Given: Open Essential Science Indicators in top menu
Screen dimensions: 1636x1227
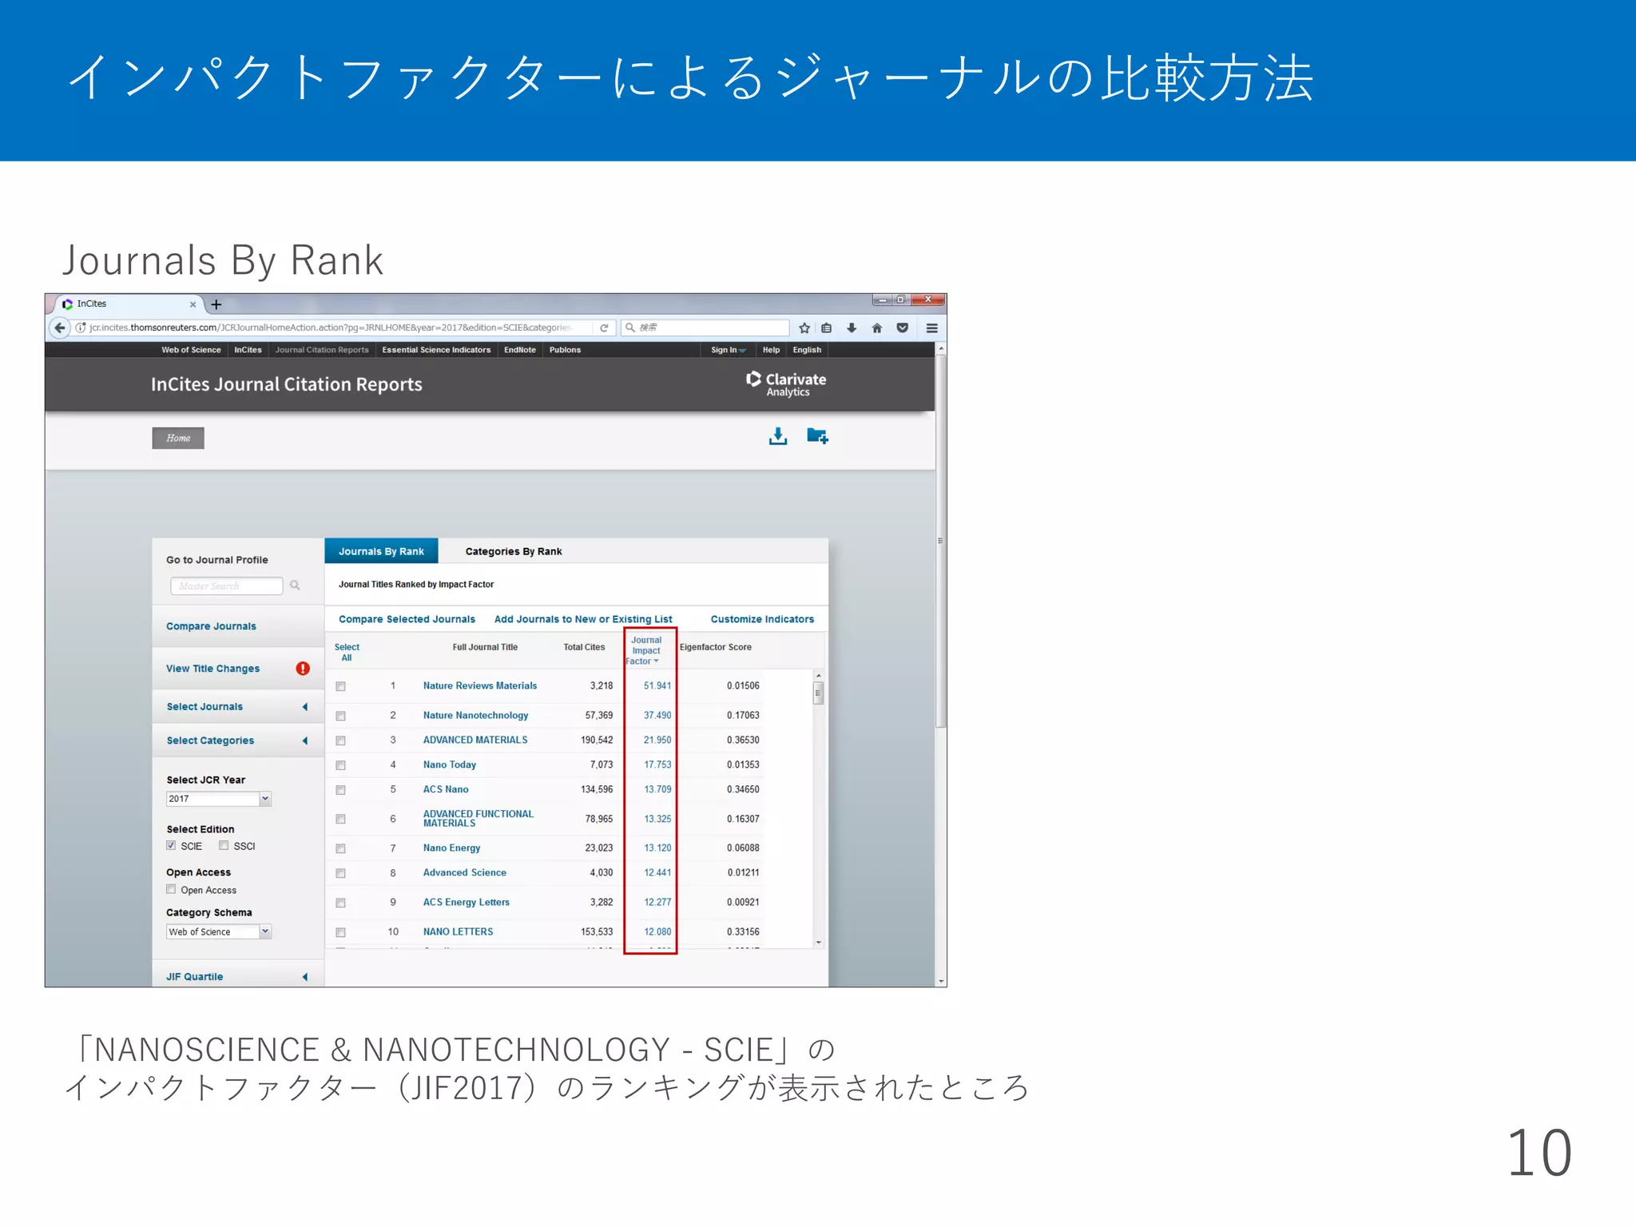Looking at the screenshot, I should pyautogui.click(x=436, y=350).
